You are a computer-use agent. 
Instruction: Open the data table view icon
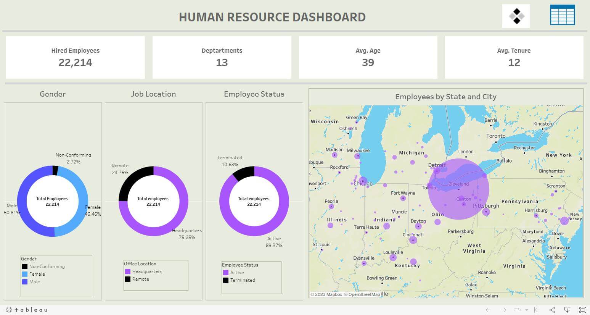(x=562, y=15)
